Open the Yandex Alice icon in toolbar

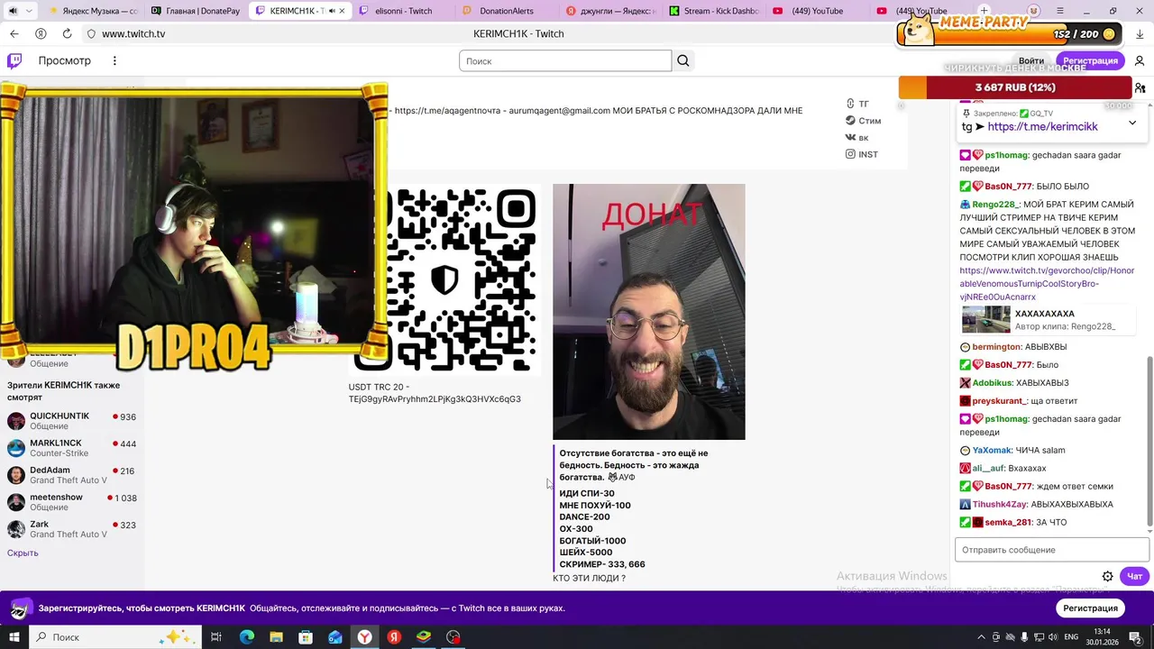pos(41,33)
